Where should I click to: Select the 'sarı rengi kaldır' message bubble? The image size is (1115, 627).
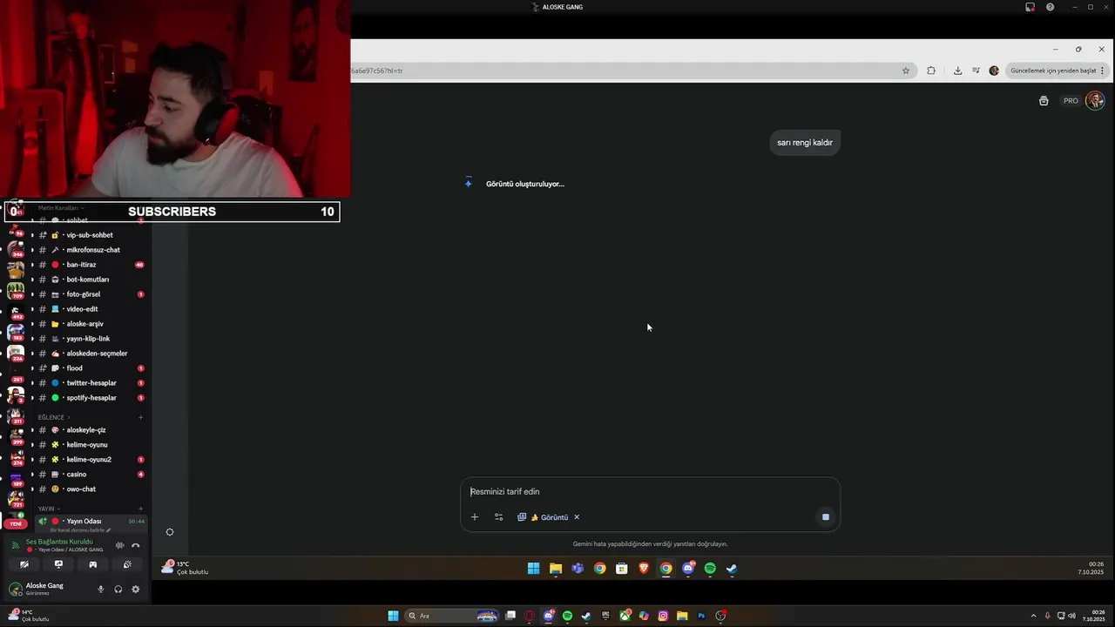point(805,143)
